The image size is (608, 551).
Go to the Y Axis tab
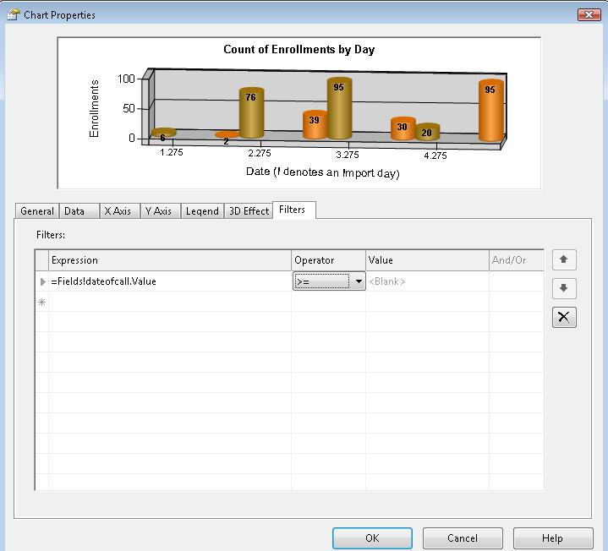point(158,211)
